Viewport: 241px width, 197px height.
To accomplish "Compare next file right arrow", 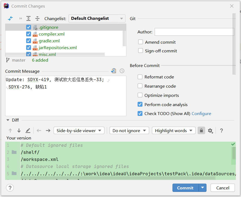I will point(48,131).
